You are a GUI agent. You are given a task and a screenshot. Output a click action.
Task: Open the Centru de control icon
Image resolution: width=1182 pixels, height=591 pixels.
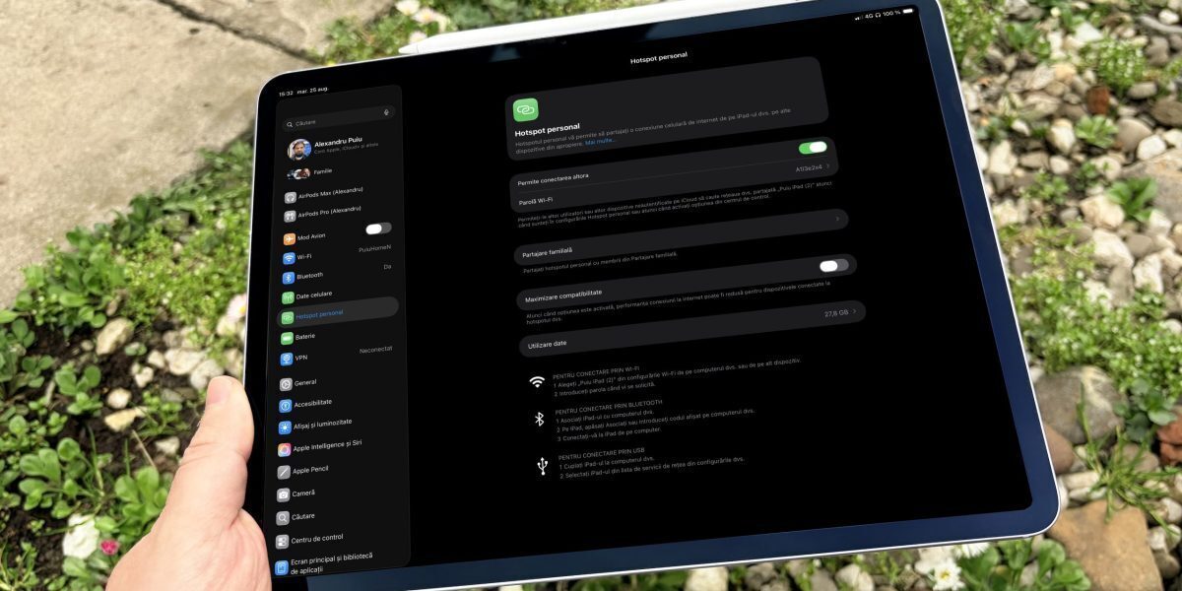point(283,542)
